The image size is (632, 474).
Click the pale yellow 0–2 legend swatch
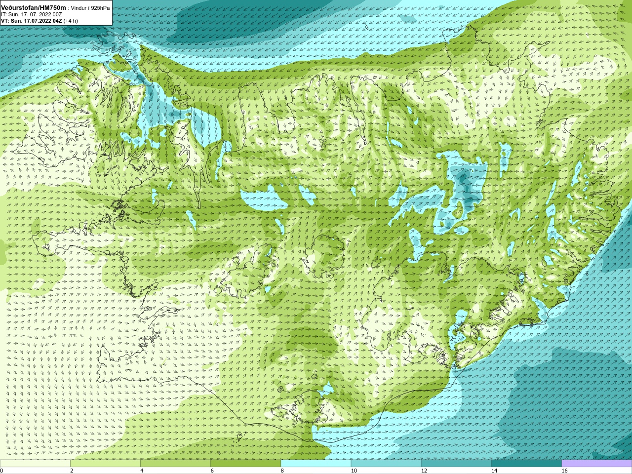[x=35, y=463]
